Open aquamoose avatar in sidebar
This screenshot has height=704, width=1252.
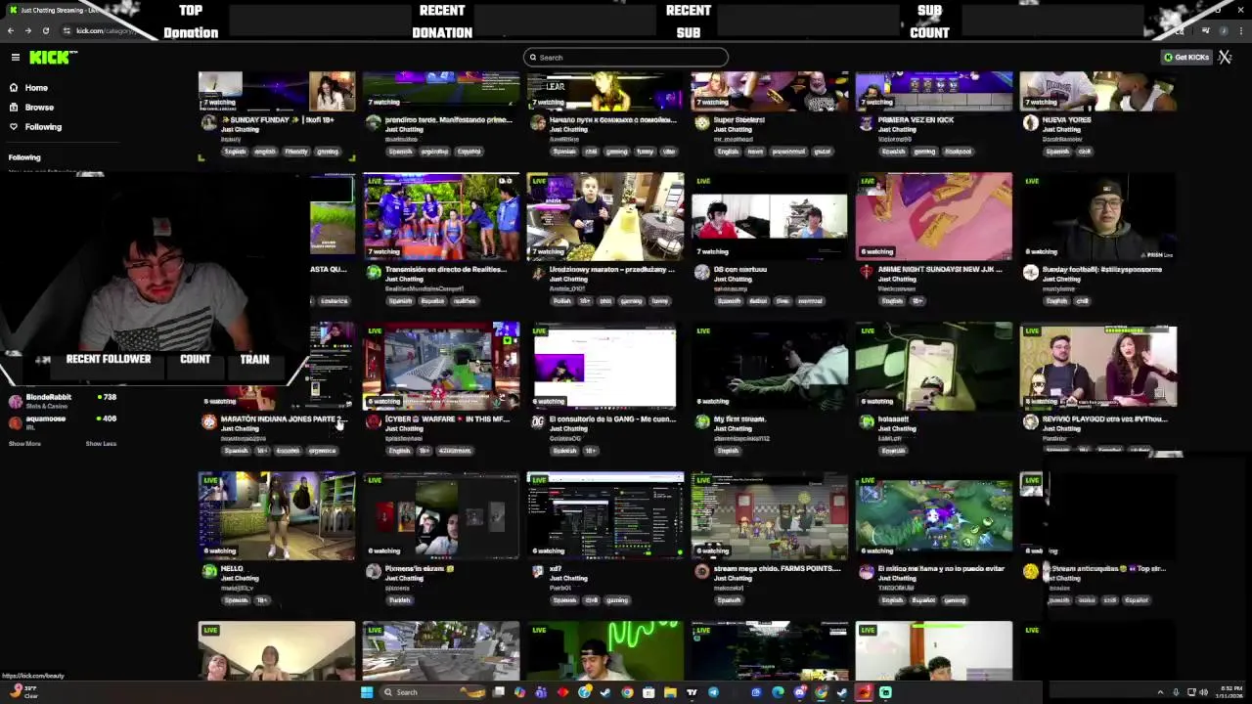point(15,422)
